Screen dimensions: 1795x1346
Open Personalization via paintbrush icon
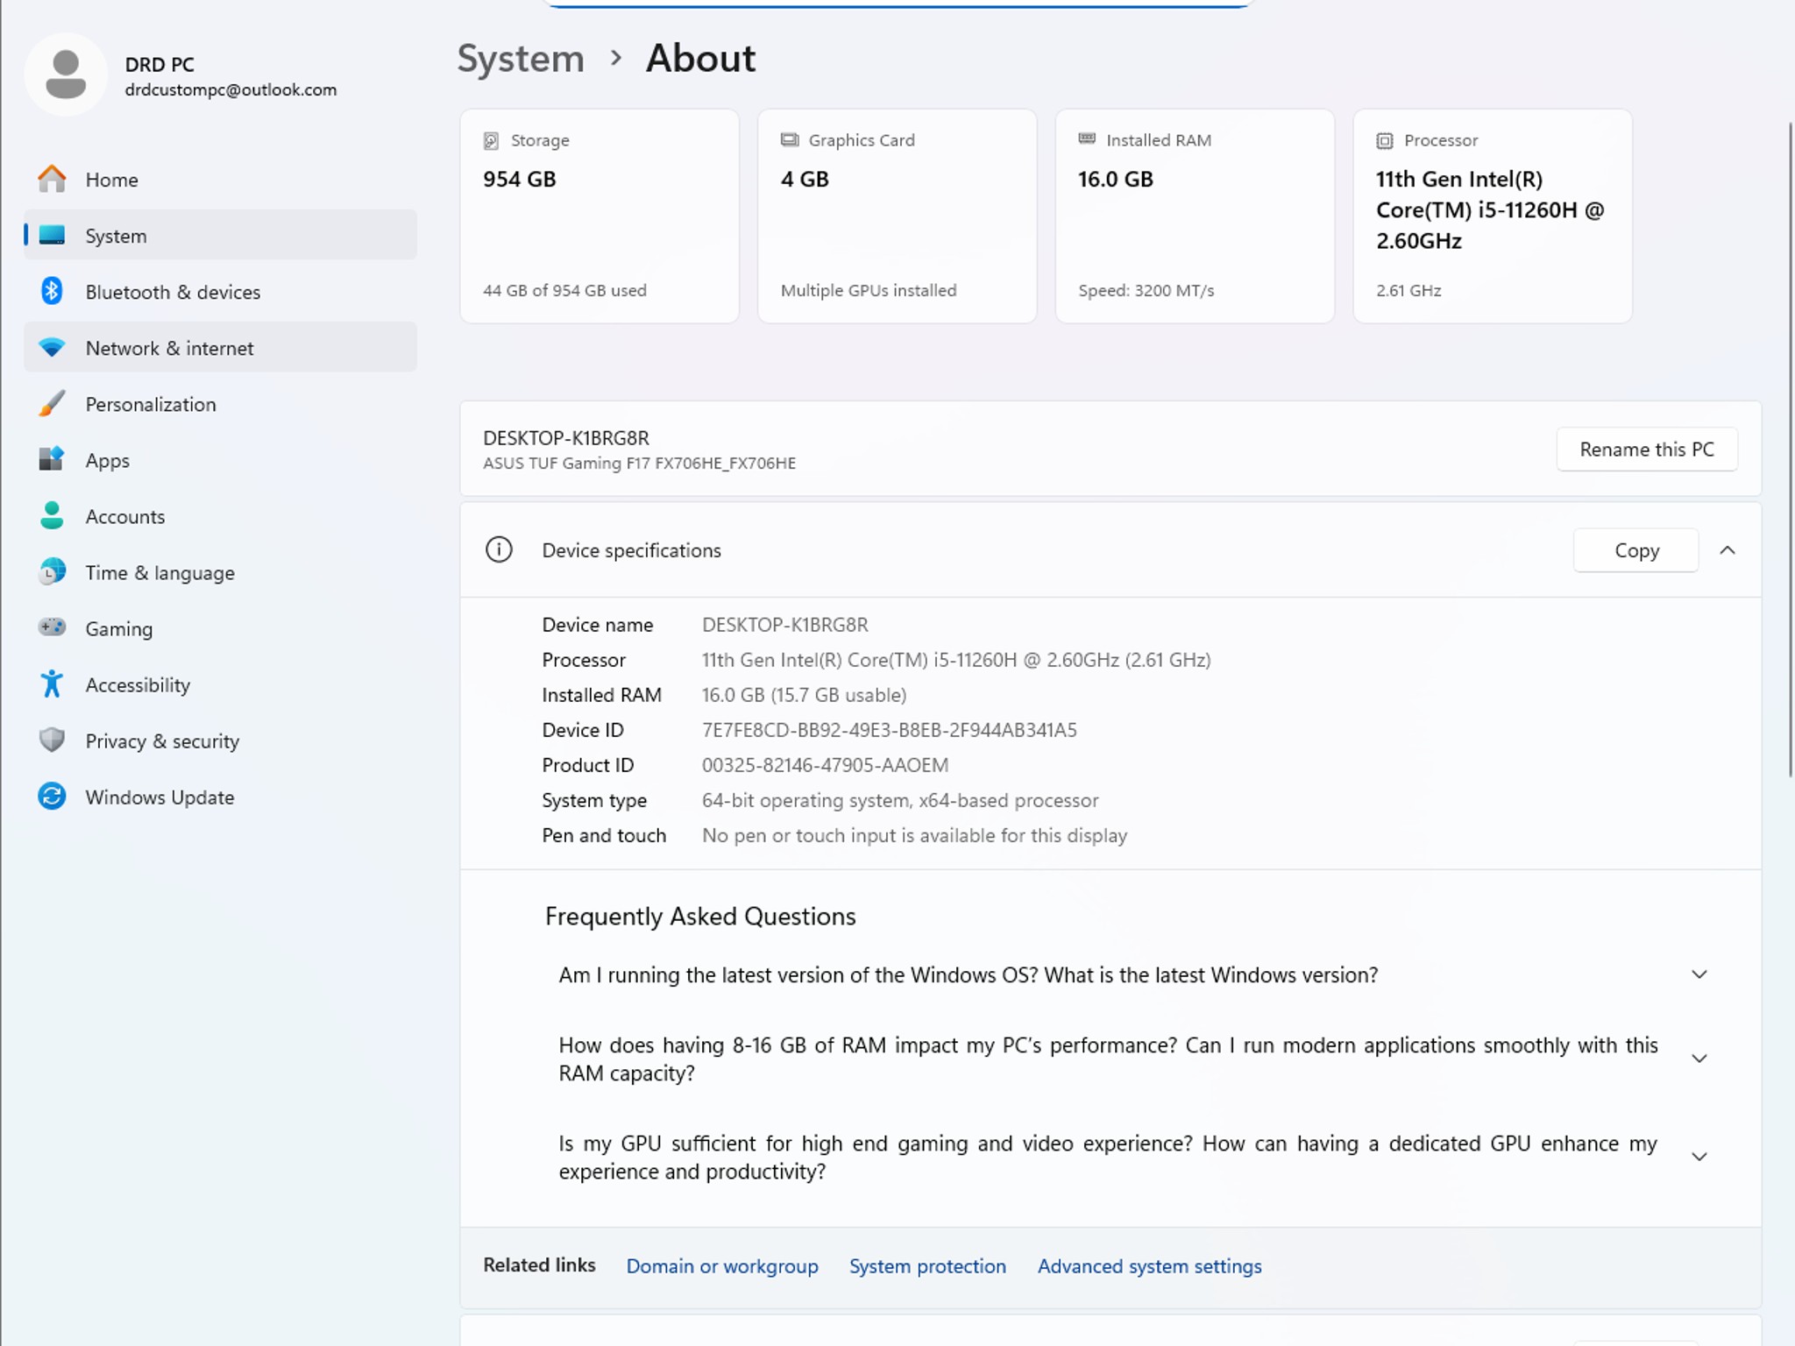[x=52, y=403]
